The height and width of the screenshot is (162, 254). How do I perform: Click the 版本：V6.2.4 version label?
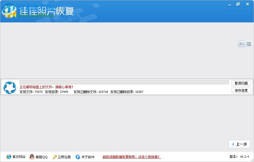point(239,157)
